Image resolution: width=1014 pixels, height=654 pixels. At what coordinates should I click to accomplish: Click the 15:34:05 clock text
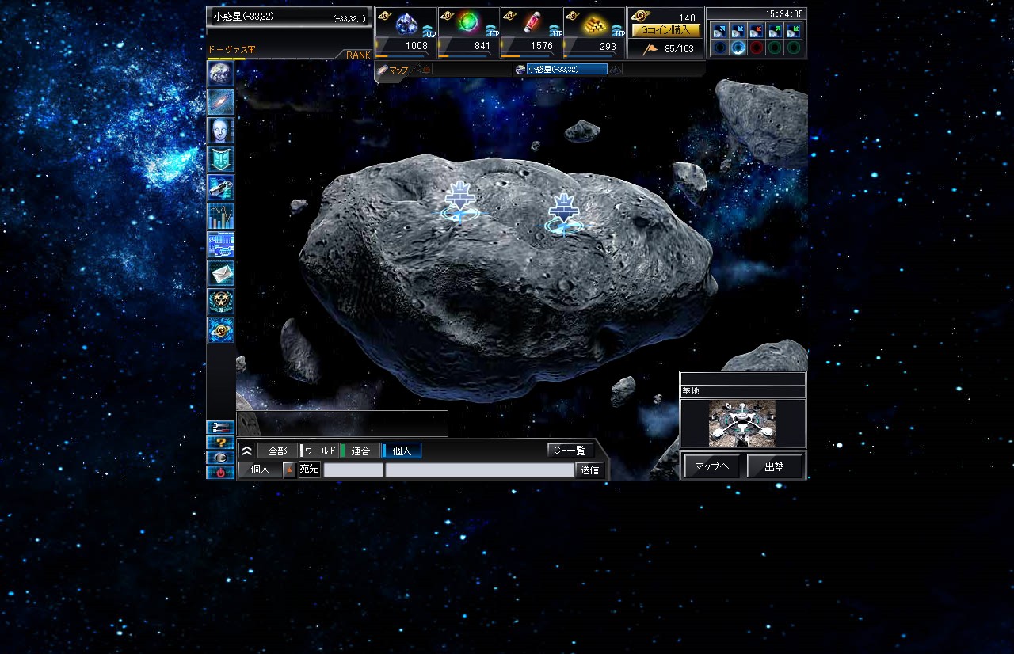coord(784,14)
